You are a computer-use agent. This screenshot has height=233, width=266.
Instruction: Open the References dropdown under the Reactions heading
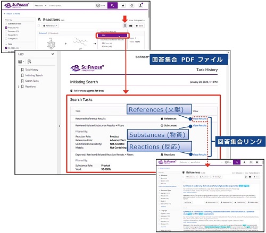click(x=51, y=25)
